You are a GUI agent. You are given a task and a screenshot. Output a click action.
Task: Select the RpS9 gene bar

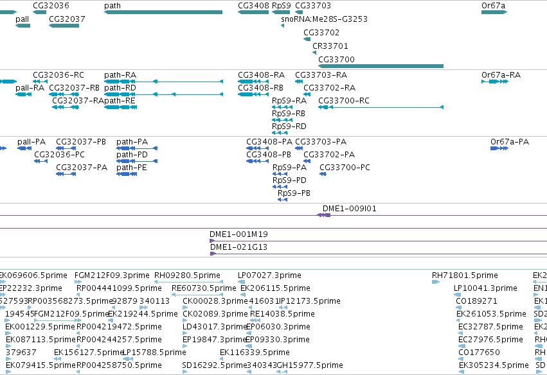[281, 12]
